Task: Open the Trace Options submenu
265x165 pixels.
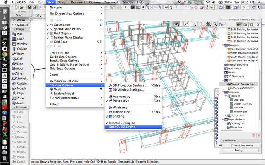Action: point(75,53)
